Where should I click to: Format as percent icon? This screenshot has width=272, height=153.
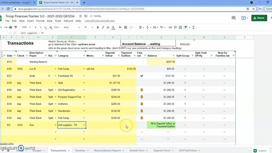click(41, 27)
